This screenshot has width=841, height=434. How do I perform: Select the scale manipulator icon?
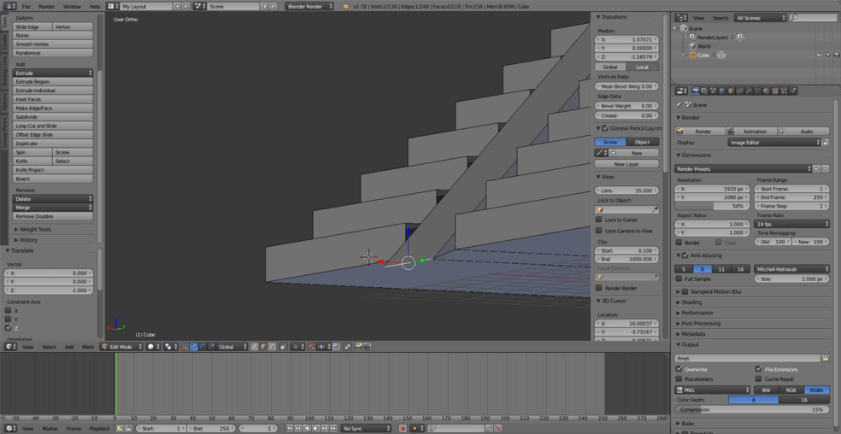[x=211, y=347]
